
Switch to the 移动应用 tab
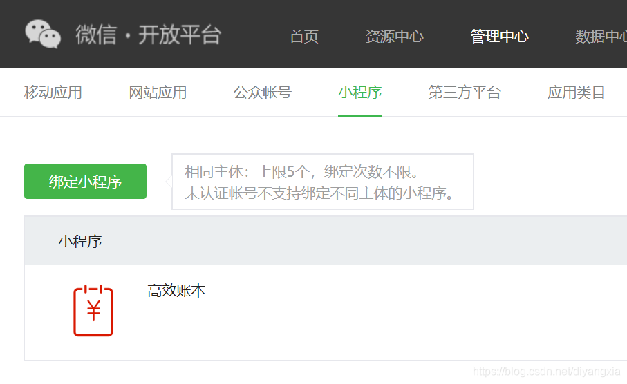coord(53,93)
